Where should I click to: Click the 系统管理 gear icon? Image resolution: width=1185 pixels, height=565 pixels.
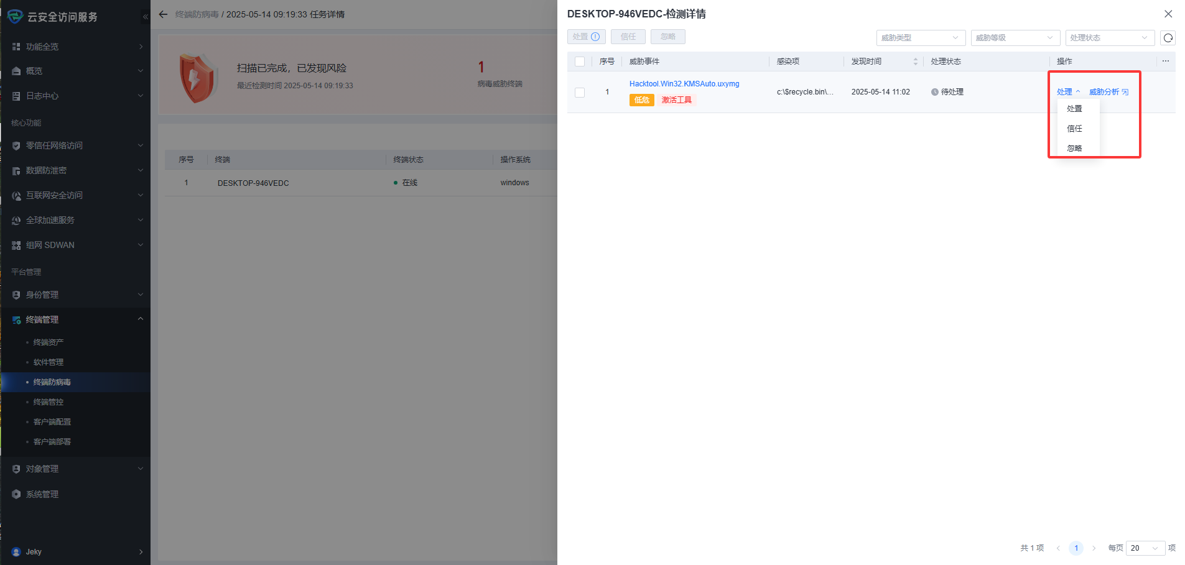tap(16, 494)
